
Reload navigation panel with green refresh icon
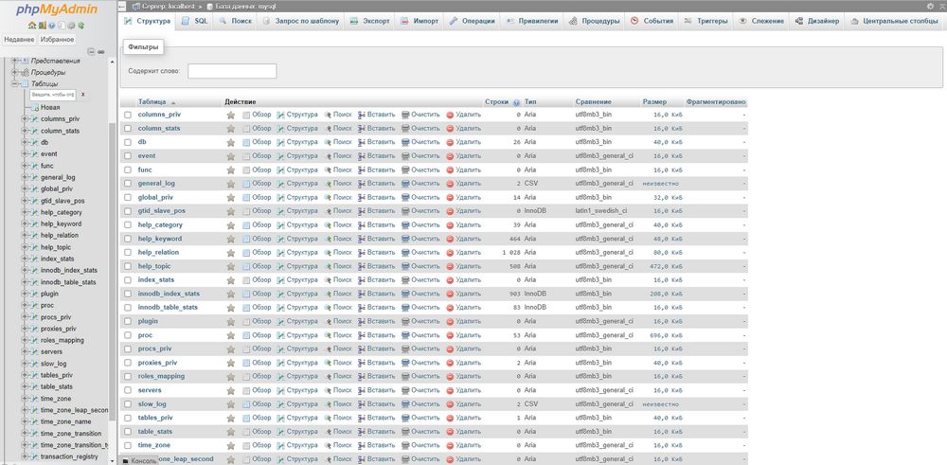pos(80,26)
